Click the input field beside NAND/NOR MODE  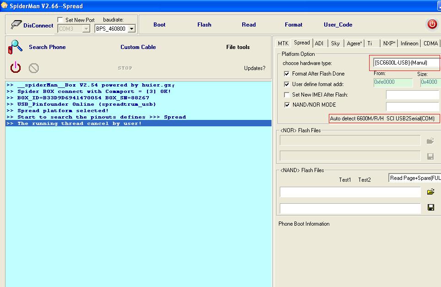[x=412, y=106]
